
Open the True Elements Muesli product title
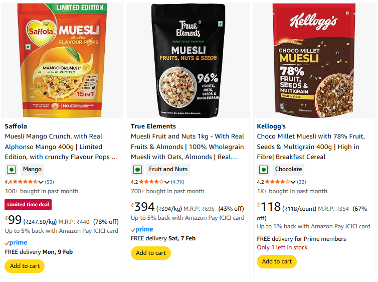(x=187, y=147)
